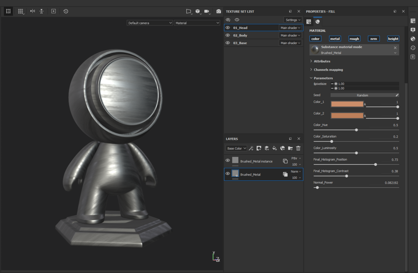Screen dimensions: 418x273
Task: Expand the Channels mapping section
Action: 326,69
